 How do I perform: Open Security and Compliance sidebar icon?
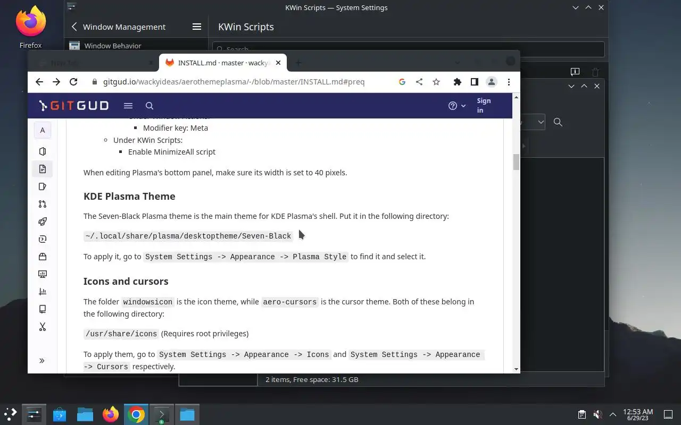(43, 239)
